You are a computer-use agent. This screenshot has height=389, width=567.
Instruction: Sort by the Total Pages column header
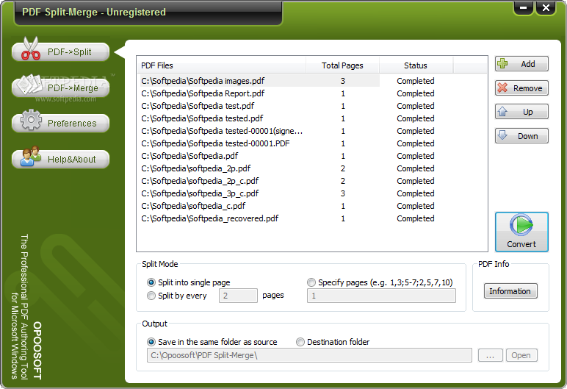342,65
